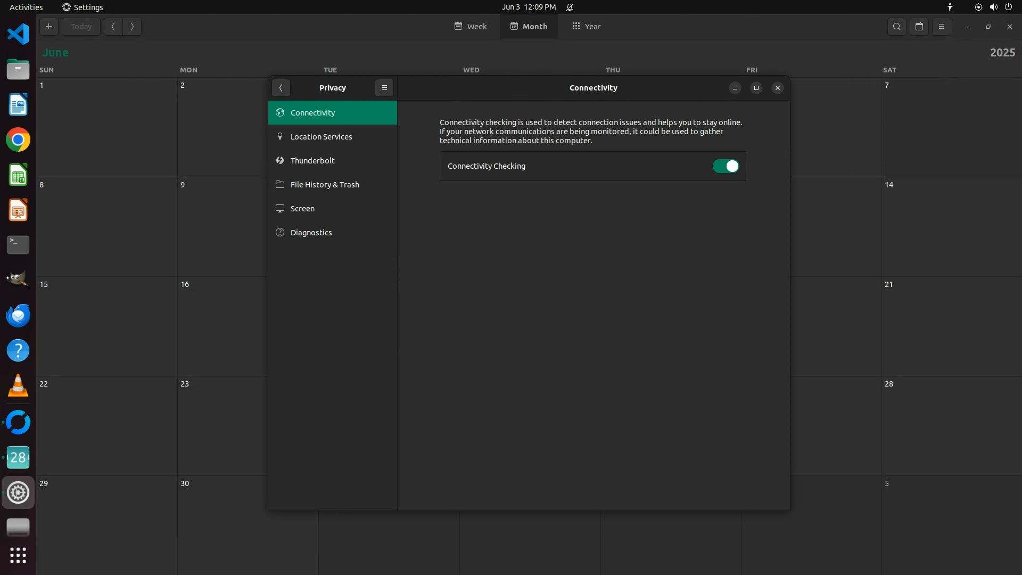
Task: Open the manage calendars button
Action: [919, 27]
